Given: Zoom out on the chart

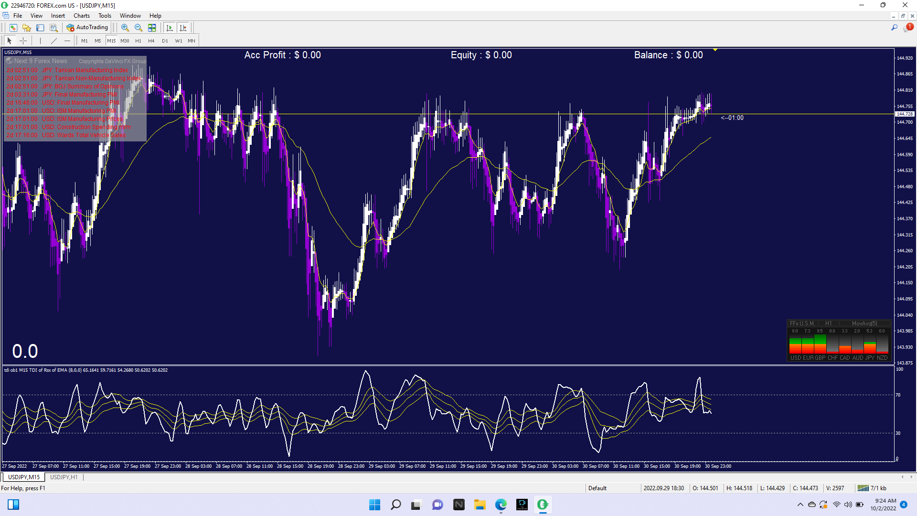Looking at the screenshot, I should (139, 28).
